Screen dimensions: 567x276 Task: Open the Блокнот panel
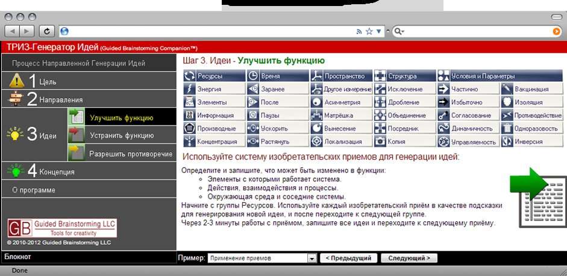89,257
